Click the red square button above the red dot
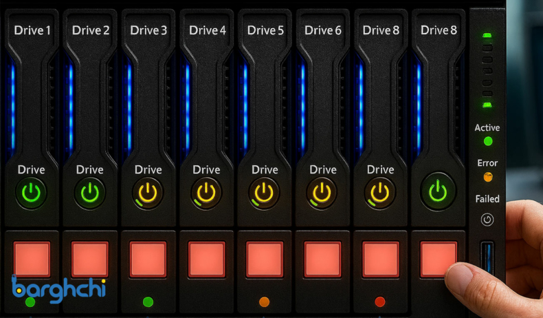This screenshot has width=543, height=318. point(381,259)
